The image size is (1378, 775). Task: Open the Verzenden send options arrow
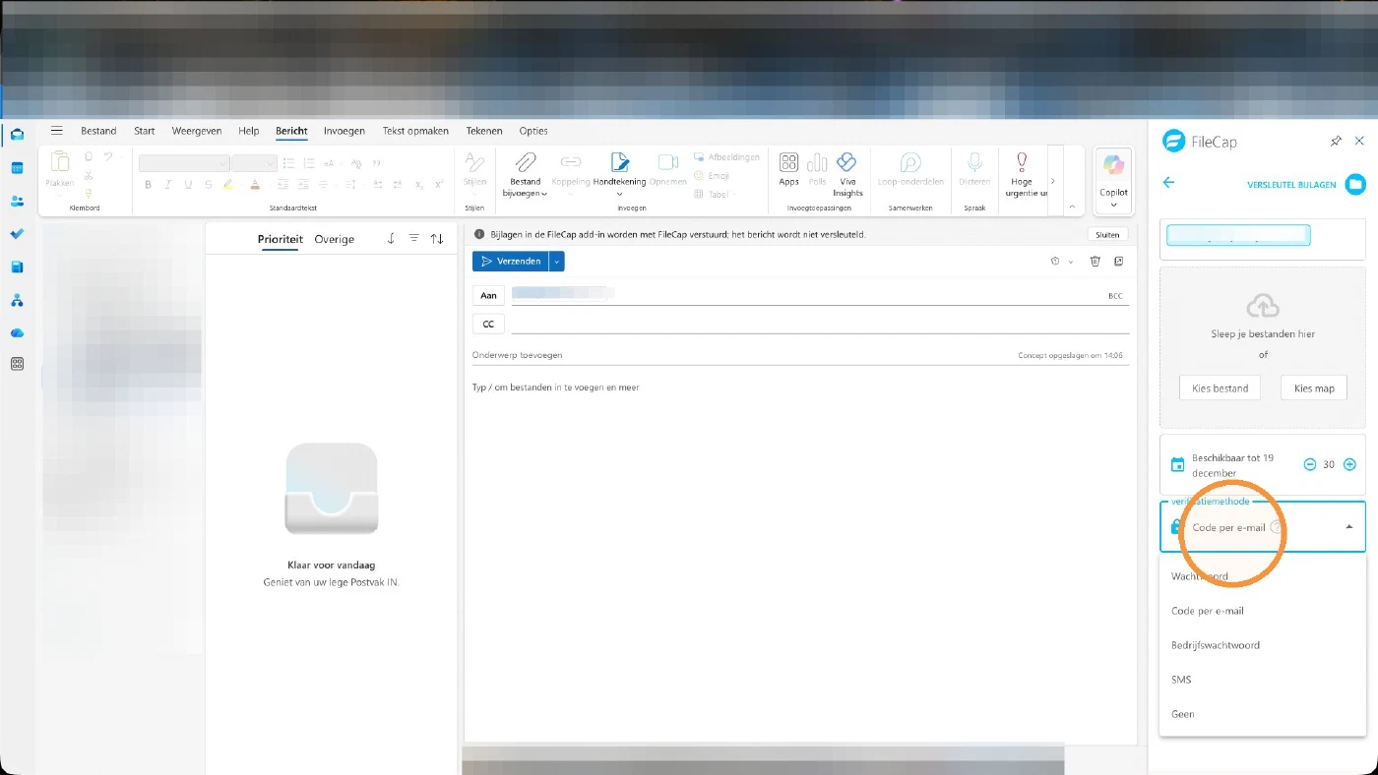557,261
